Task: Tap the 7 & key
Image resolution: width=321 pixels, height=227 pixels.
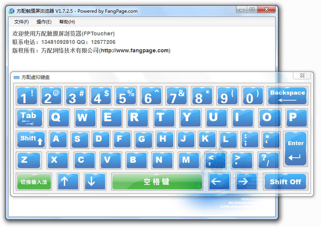Action: coord(177,96)
